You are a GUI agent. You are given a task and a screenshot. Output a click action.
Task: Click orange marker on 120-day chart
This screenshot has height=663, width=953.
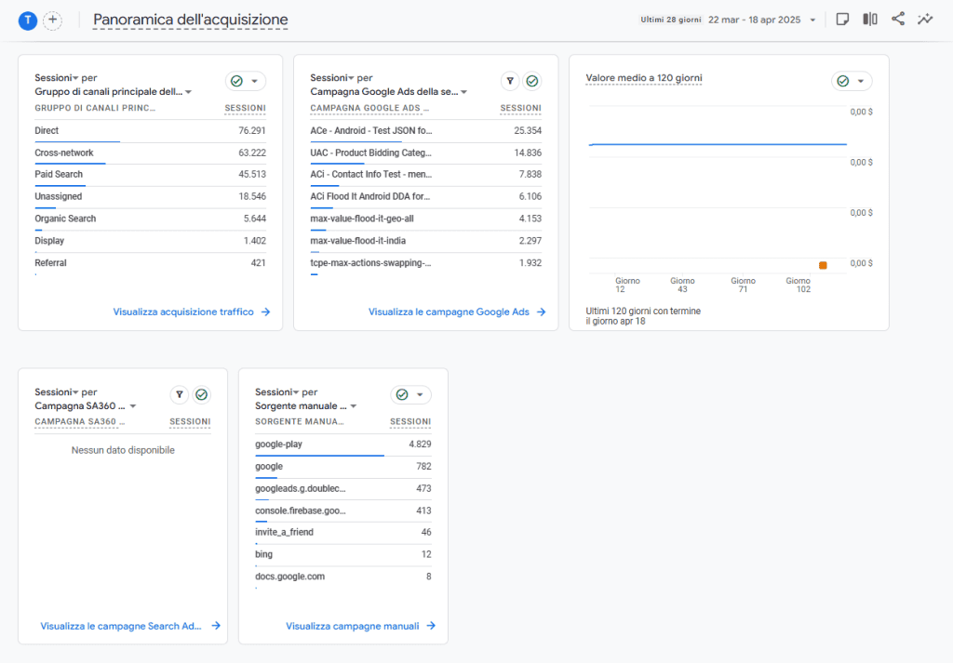(823, 265)
